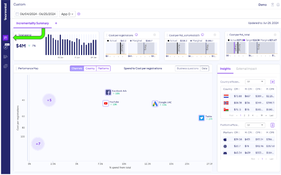Click the Data button on Performance Map
This screenshot has width=281, height=175.
click(204, 69)
